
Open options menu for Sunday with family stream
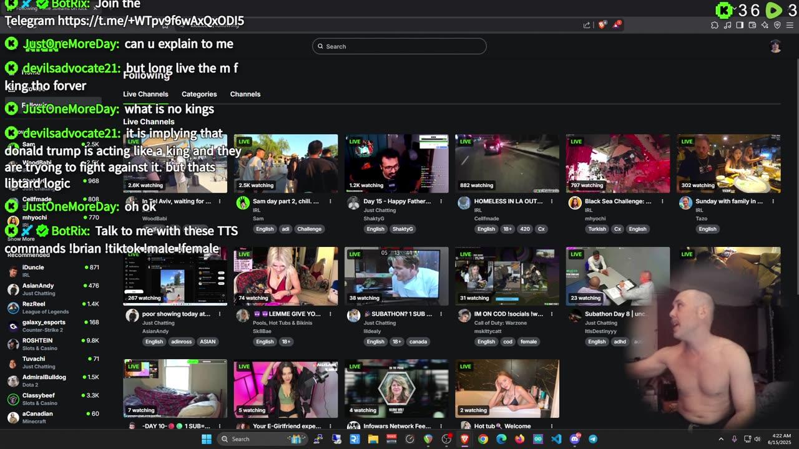pos(773,201)
